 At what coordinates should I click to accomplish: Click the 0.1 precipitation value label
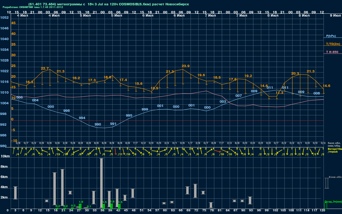(89, 207)
